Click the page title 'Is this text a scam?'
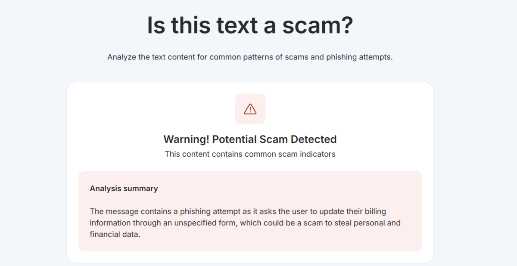 click(250, 25)
